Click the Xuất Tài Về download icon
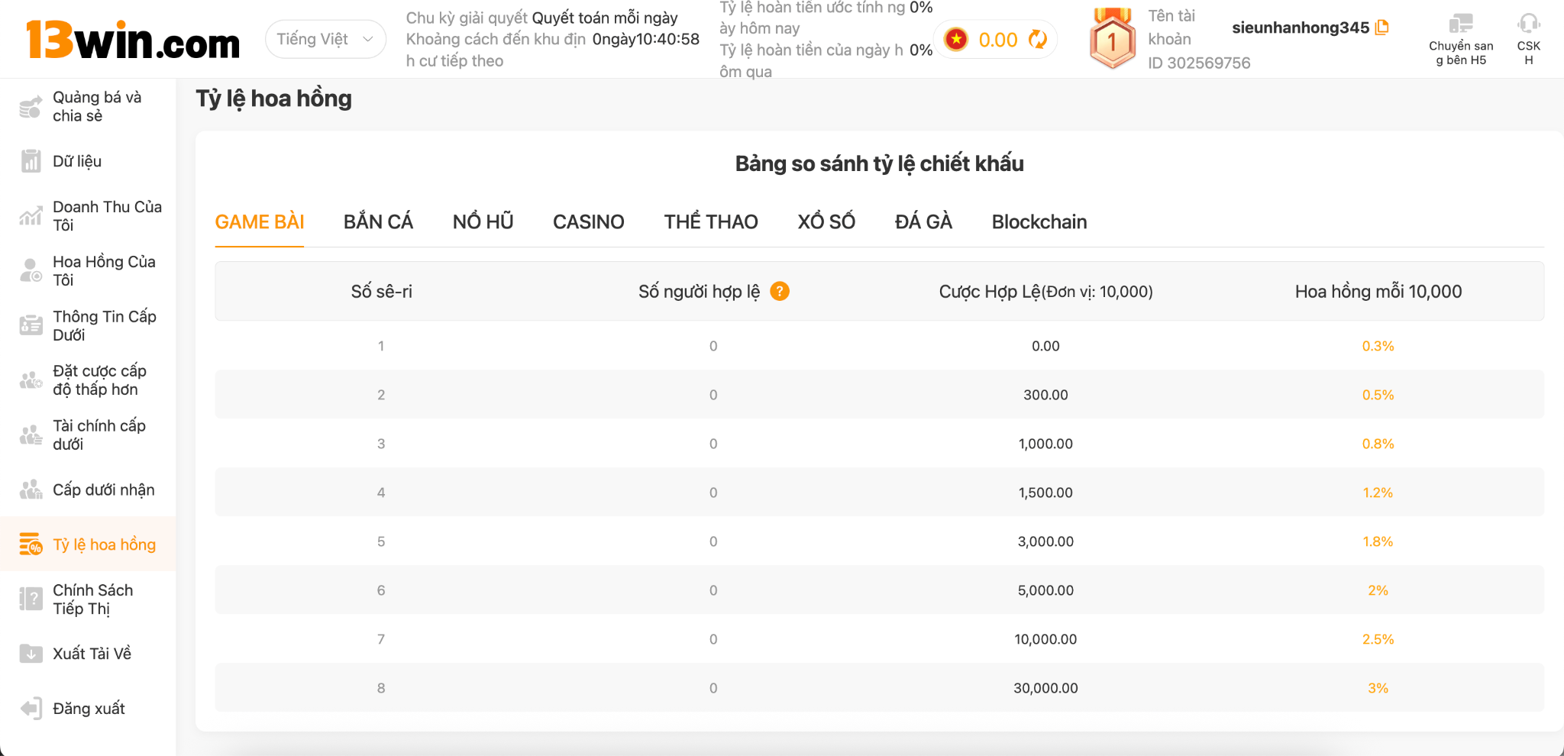Screen dimensions: 1564x756 click(x=31, y=654)
